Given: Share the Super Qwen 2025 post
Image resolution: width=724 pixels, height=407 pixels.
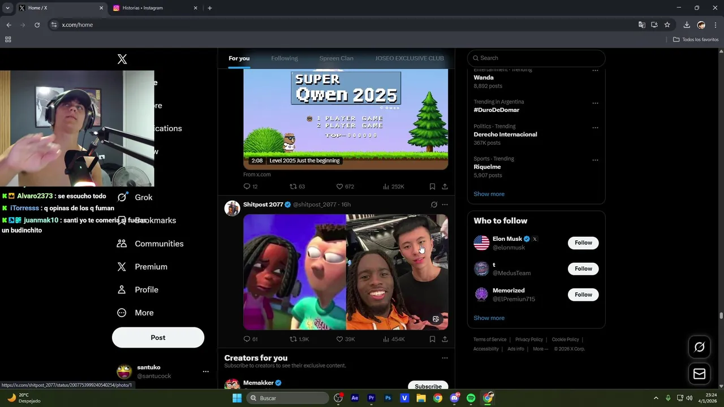Looking at the screenshot, I should tap(445, 187).
